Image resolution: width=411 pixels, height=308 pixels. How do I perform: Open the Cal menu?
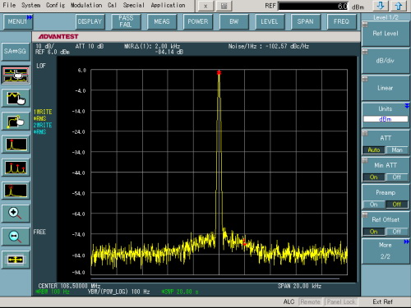pos(112,5)
